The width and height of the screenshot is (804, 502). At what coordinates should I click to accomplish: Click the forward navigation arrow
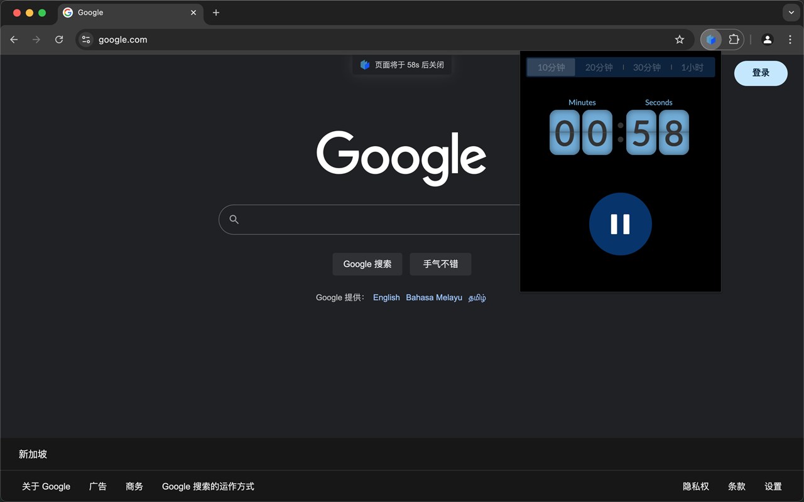36,40
